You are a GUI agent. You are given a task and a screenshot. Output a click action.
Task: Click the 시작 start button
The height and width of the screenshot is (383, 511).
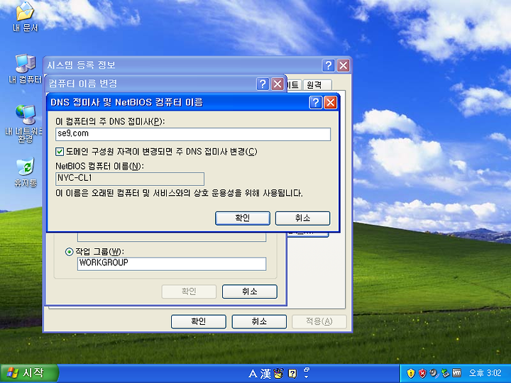(28, 373)
